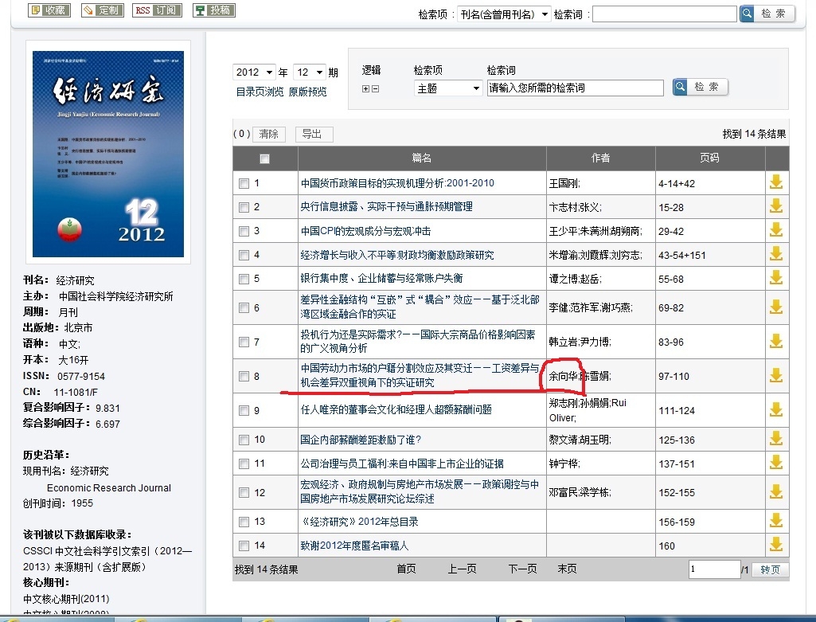This screenshot has height=622, width=816.
Task: Download article 8 using its download icon
Action: tap(775, 375)
